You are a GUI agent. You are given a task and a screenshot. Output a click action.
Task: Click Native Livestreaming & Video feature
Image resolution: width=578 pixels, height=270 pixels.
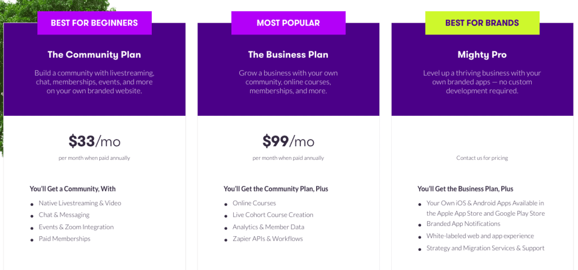80,203
